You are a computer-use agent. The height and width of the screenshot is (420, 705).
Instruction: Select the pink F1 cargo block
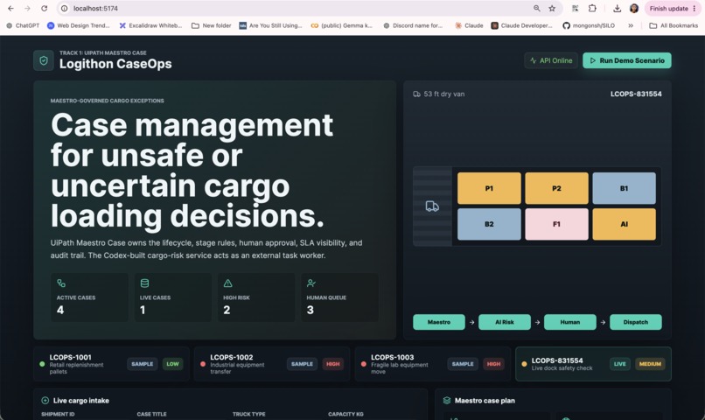[x=556, y=224]
